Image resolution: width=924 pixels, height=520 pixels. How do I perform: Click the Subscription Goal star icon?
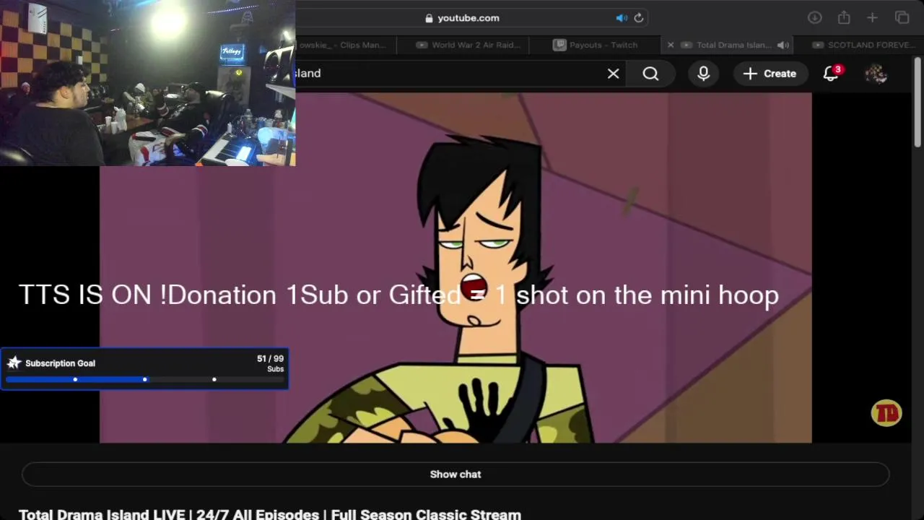pos(14,363)
